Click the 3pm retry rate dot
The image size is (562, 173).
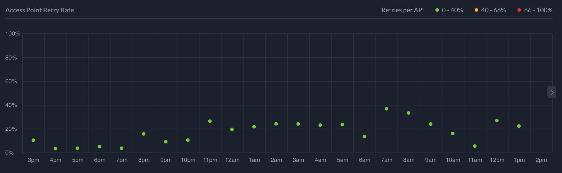tap(33, 140)
